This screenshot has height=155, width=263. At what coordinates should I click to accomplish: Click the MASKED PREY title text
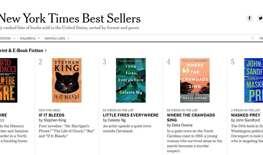[x=246, y=115]
